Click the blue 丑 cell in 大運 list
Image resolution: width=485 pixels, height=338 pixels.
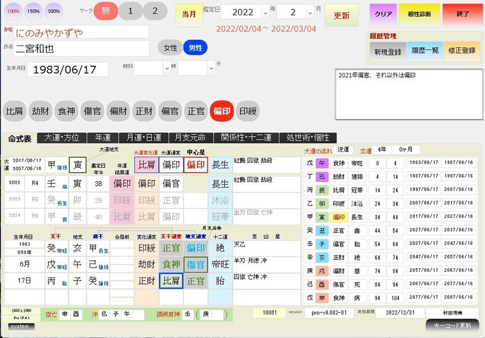click(322, 231)
